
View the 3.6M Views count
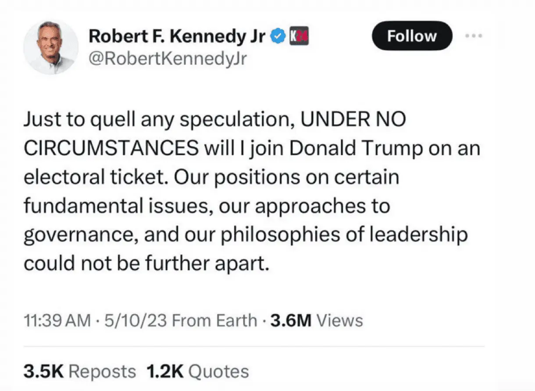pos(317,320)
